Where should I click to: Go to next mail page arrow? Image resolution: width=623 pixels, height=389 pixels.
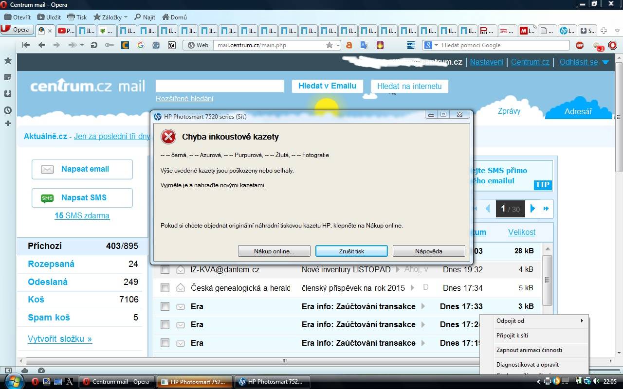click(532, 209)
